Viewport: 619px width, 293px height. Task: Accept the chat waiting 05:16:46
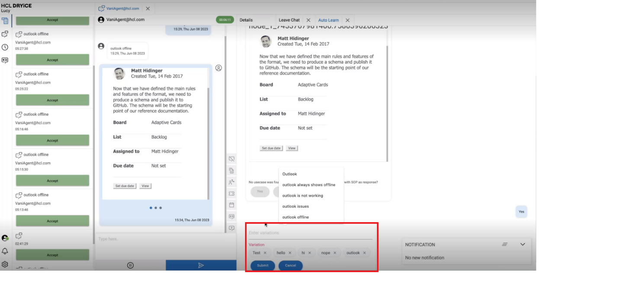coord(52,140)
